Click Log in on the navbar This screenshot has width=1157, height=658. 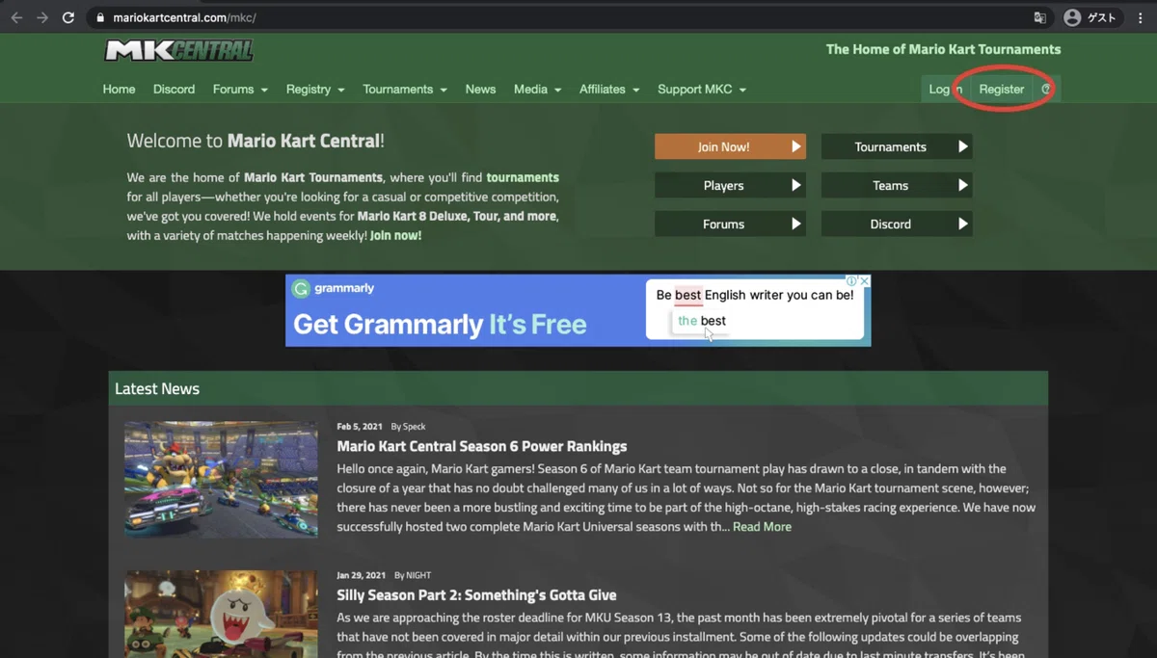pyautogui.click(x=945, y=90)
